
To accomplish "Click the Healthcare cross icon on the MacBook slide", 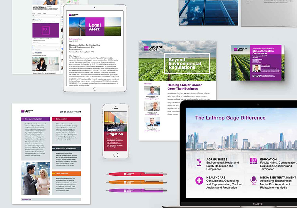I will (x=199, y=180).
